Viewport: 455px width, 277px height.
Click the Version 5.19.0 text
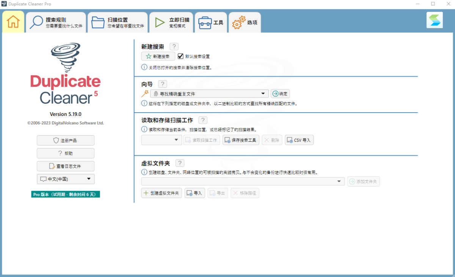(x=66, y=114)
